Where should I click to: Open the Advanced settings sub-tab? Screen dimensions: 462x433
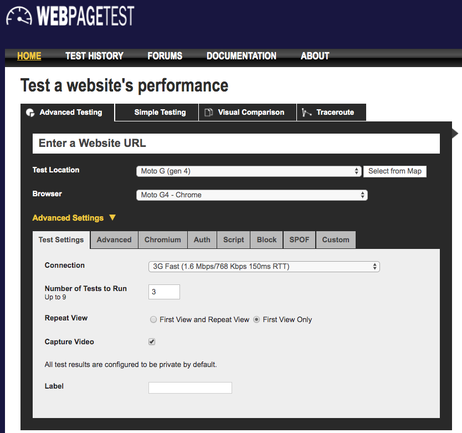(114, 240)
